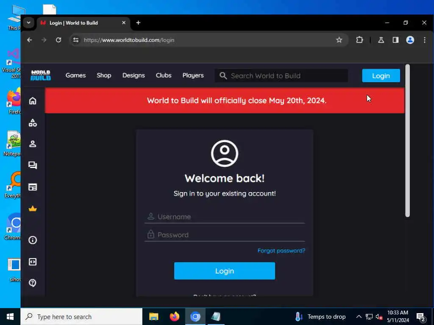Open the home icon in the sidebar
This screenshot has width=434, height=325.
(x=33, y=101)
